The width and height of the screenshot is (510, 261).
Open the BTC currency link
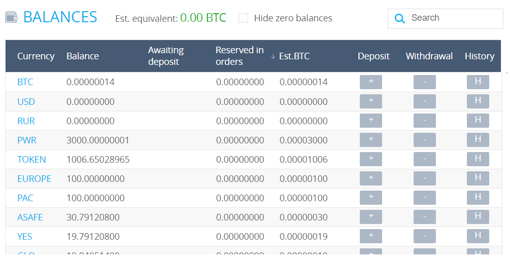(x=25, y=82)
